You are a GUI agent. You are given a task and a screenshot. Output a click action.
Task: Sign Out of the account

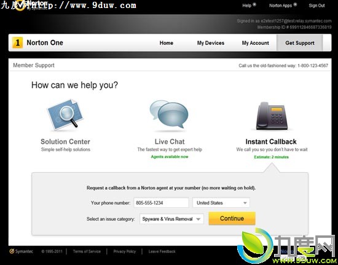click(x=316, y=6)
